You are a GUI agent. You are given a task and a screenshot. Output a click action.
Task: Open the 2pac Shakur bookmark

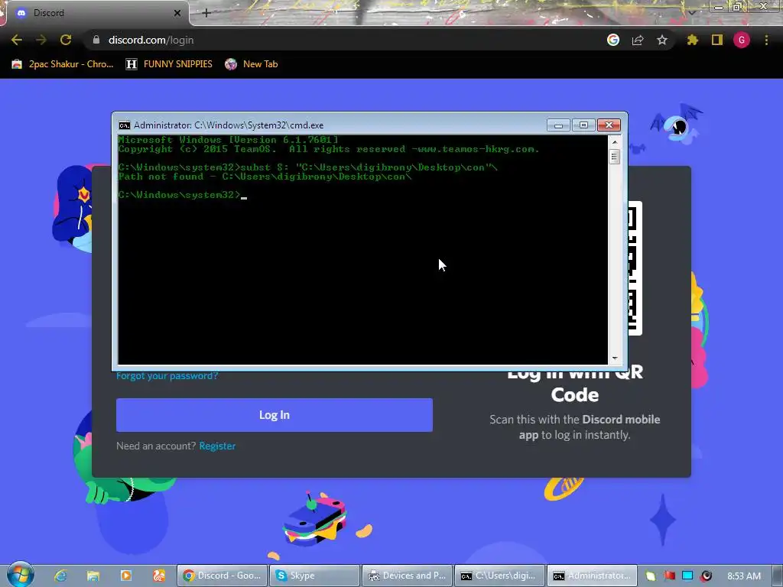(x=63, y=64)
